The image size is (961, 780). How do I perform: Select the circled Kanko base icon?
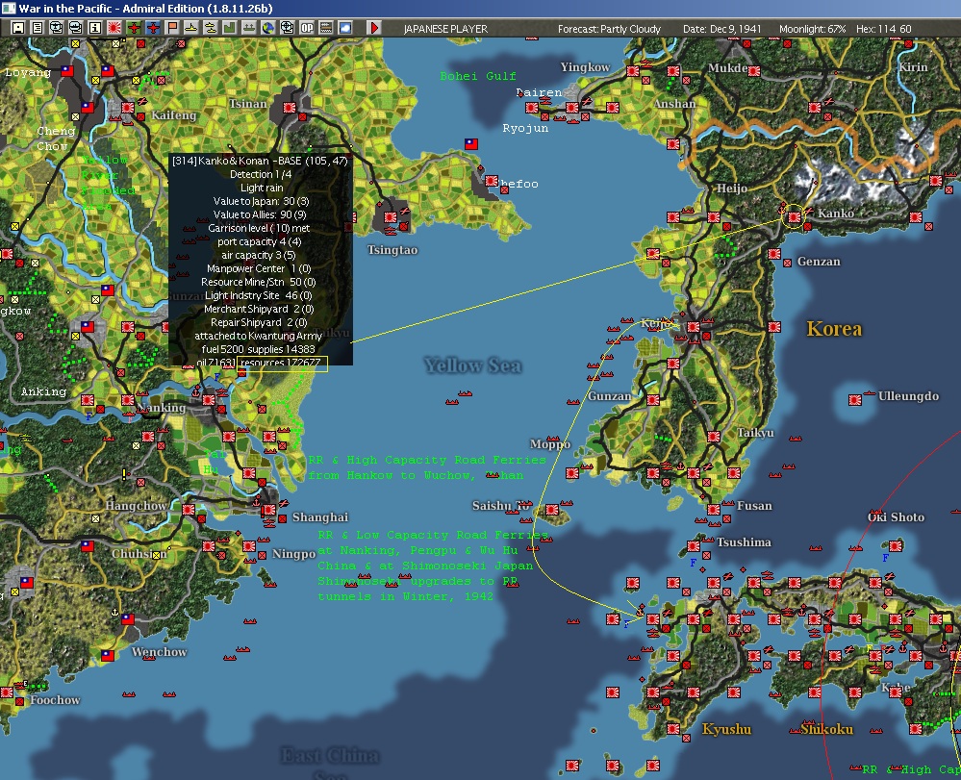pyautogui.click(x=795, y=217)
